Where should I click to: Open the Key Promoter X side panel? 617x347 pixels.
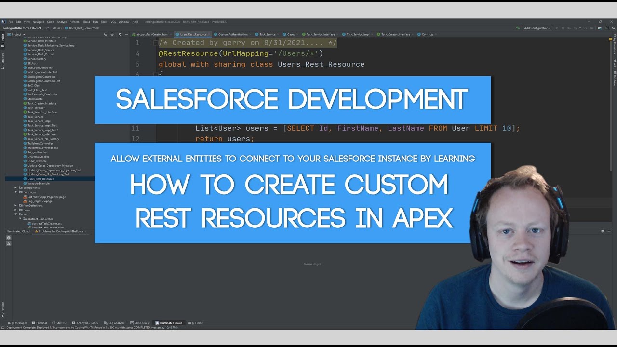pos(615,43)
